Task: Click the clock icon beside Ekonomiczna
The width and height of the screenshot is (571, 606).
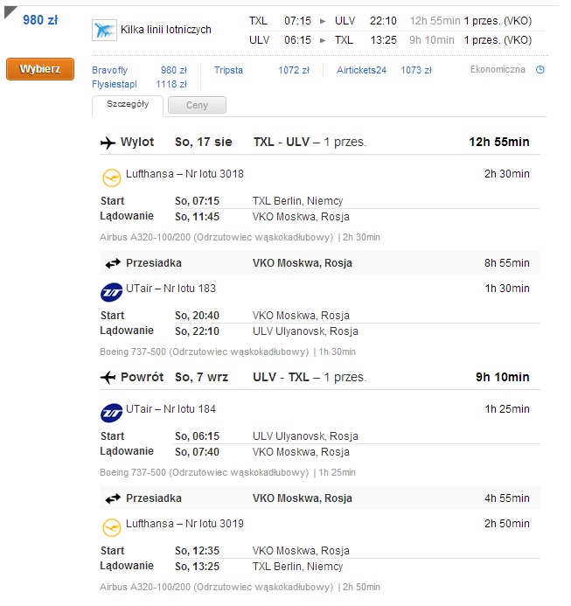Action: click(x=540, y=70)
